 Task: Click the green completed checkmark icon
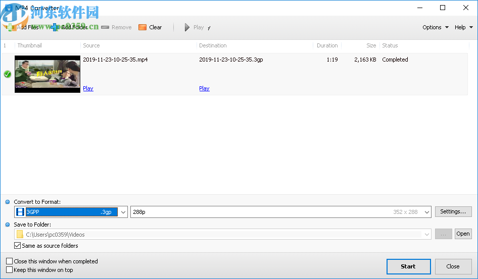click(8, 74)
